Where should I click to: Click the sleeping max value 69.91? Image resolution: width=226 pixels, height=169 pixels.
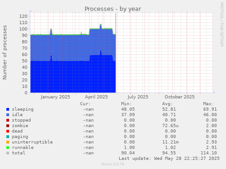pyautogui.click(x=210, y=109)
